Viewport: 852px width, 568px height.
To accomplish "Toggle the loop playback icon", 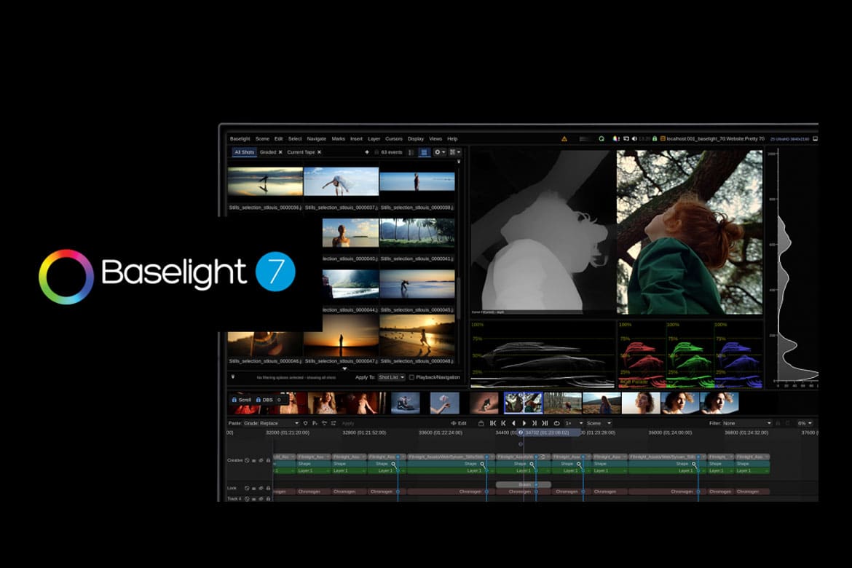I will (x=556, y=423).
